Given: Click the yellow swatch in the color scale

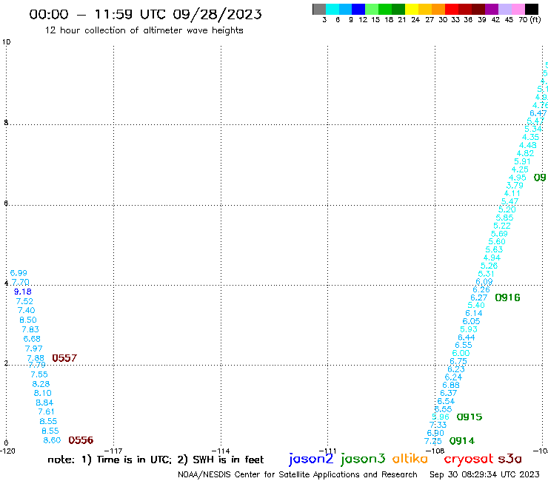Looking at the screenshot, I should click(x=412, y=10).
